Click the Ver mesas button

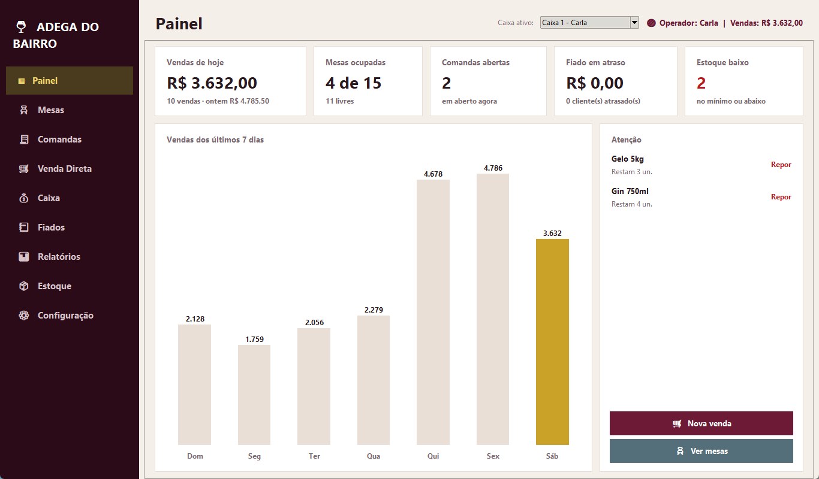point(701,451)
